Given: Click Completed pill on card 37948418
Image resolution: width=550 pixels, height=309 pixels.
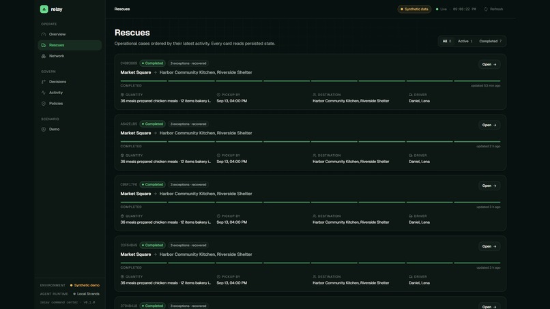Looking at the screenshot, I should pos(152,306).
